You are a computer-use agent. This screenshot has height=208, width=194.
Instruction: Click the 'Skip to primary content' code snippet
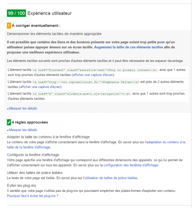tap(95, 70)
